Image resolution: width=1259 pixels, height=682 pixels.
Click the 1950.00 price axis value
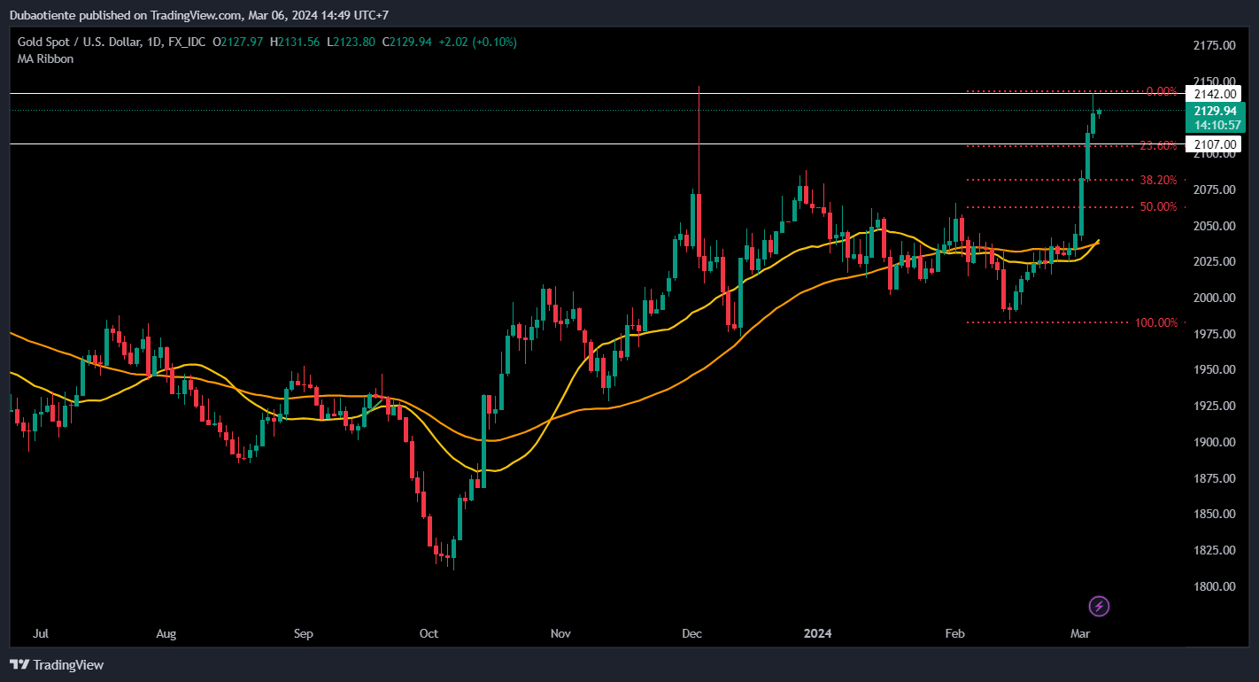click(x=1215, y=370)
